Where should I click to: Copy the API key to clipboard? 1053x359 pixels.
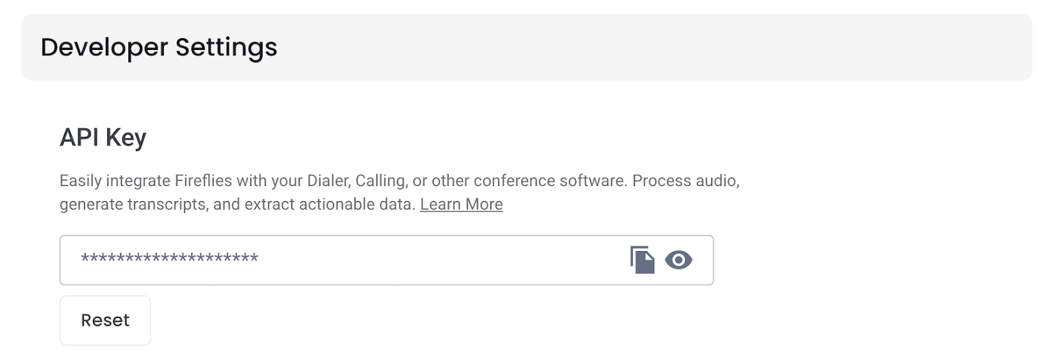pos(642,260)
